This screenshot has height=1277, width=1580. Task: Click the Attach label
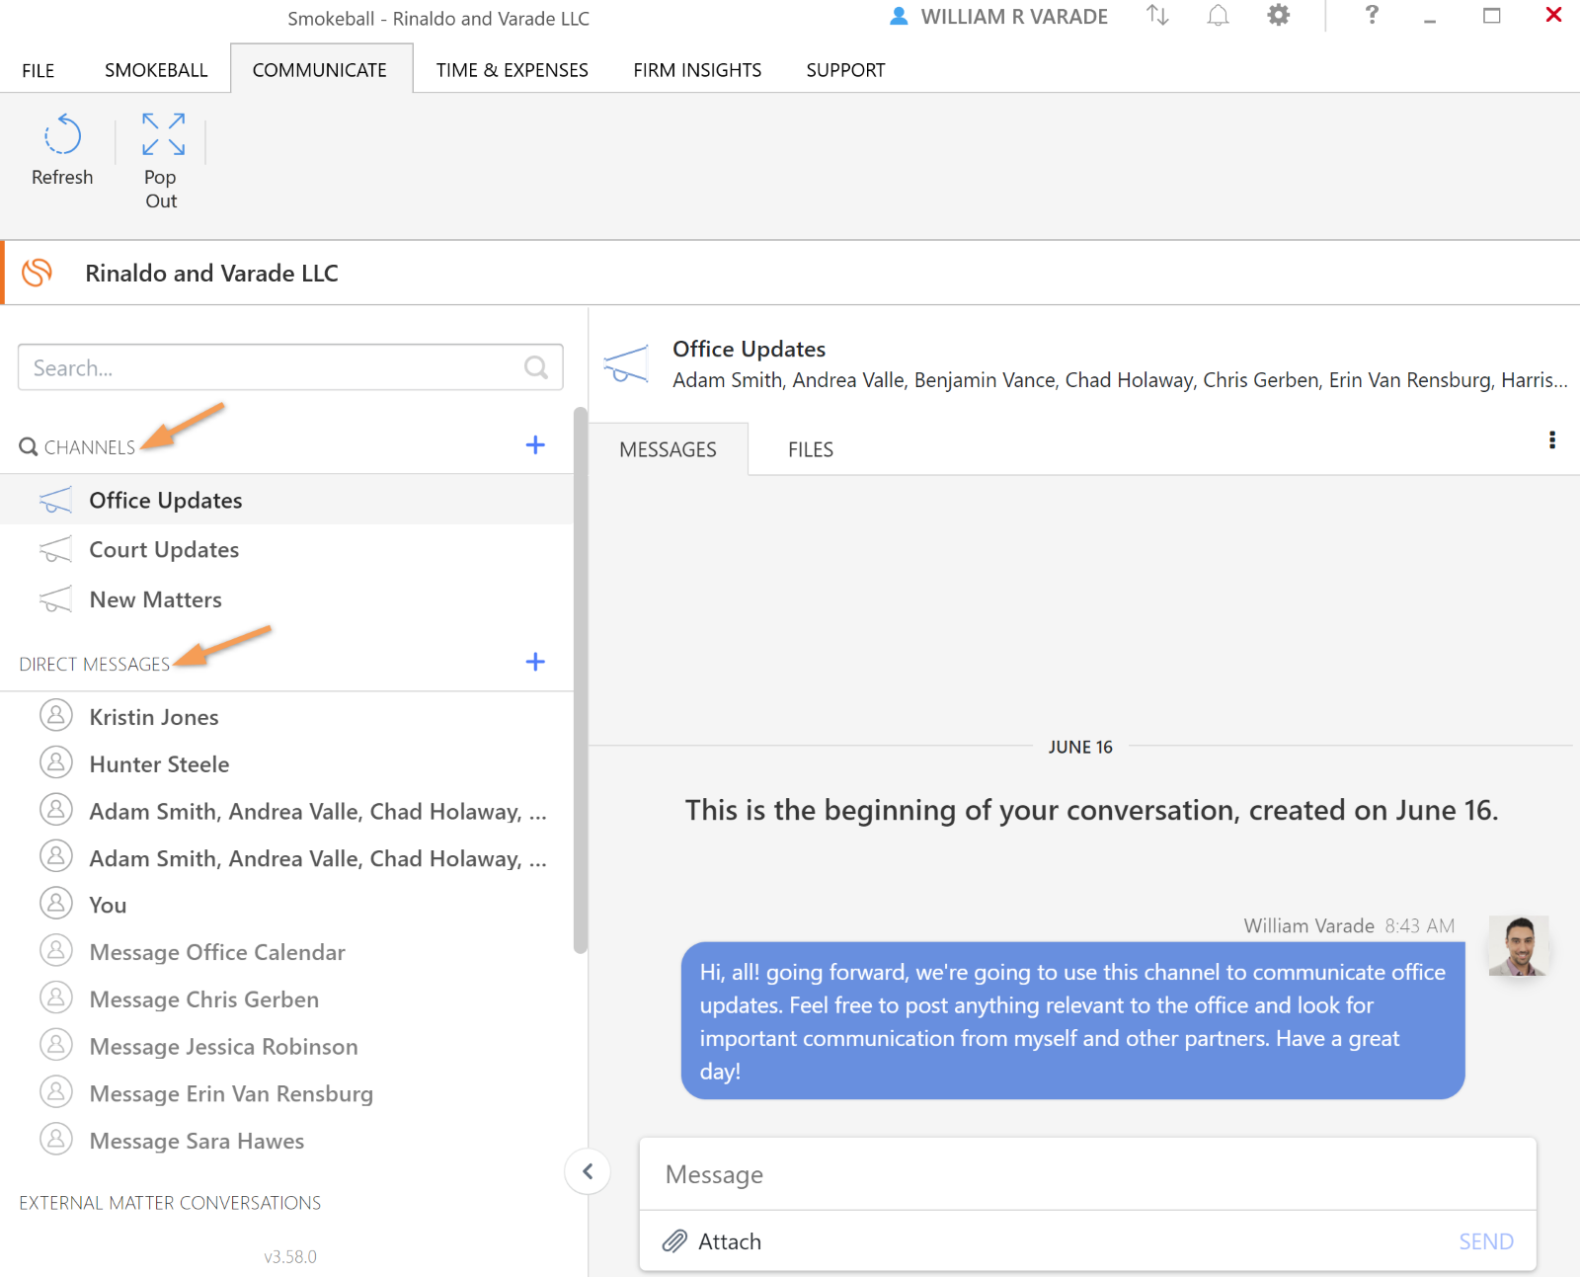[x=730, y=1241]
